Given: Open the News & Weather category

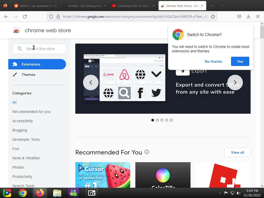Looking at the screenshot, I should 26,158.
